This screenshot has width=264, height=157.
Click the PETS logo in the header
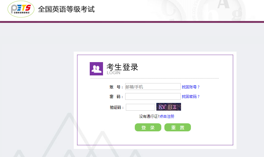(21, 9)
